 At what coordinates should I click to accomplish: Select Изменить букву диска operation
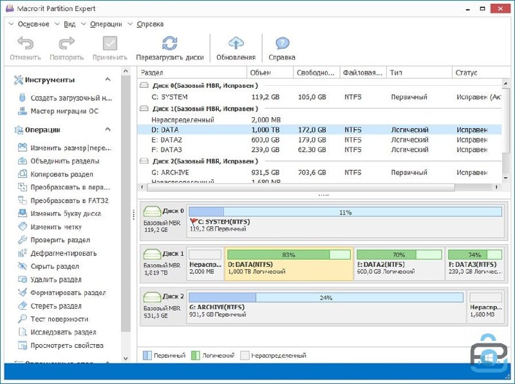point(59,213)
